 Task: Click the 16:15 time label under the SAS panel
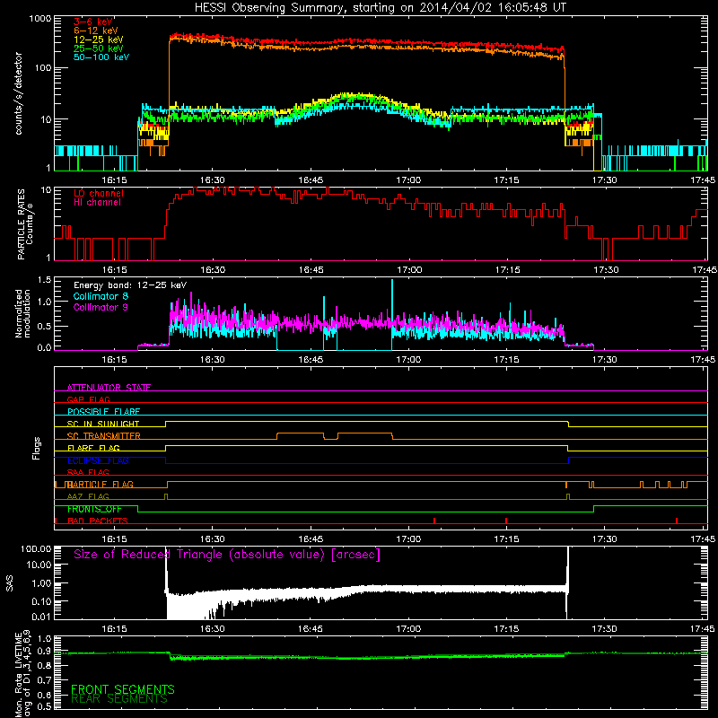pyautogui.click(x=114, y=629)
